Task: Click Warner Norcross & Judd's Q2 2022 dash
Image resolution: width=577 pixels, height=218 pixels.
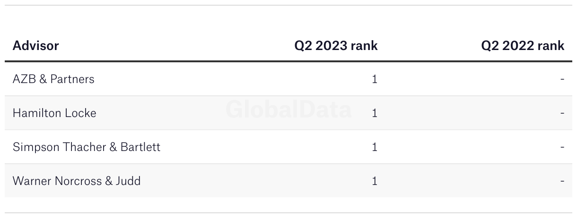Action: pos(562,181)
